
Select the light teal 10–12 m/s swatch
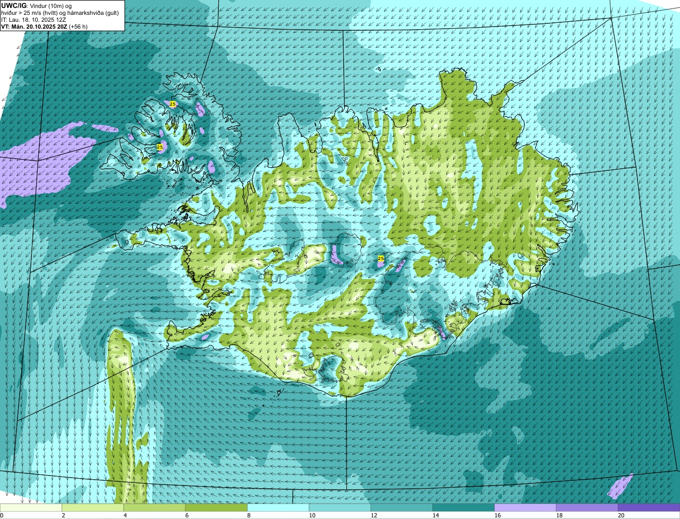[x=340, y=507]
